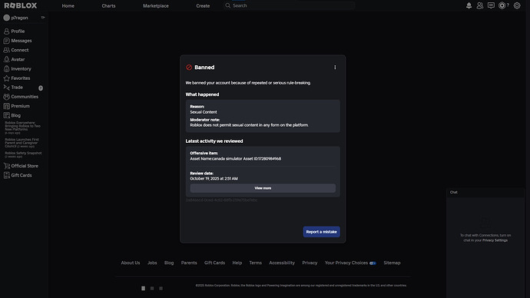The width and height of the screenshot is (530, 298).
Task: Open the Parents footer link
Action: 189,263
